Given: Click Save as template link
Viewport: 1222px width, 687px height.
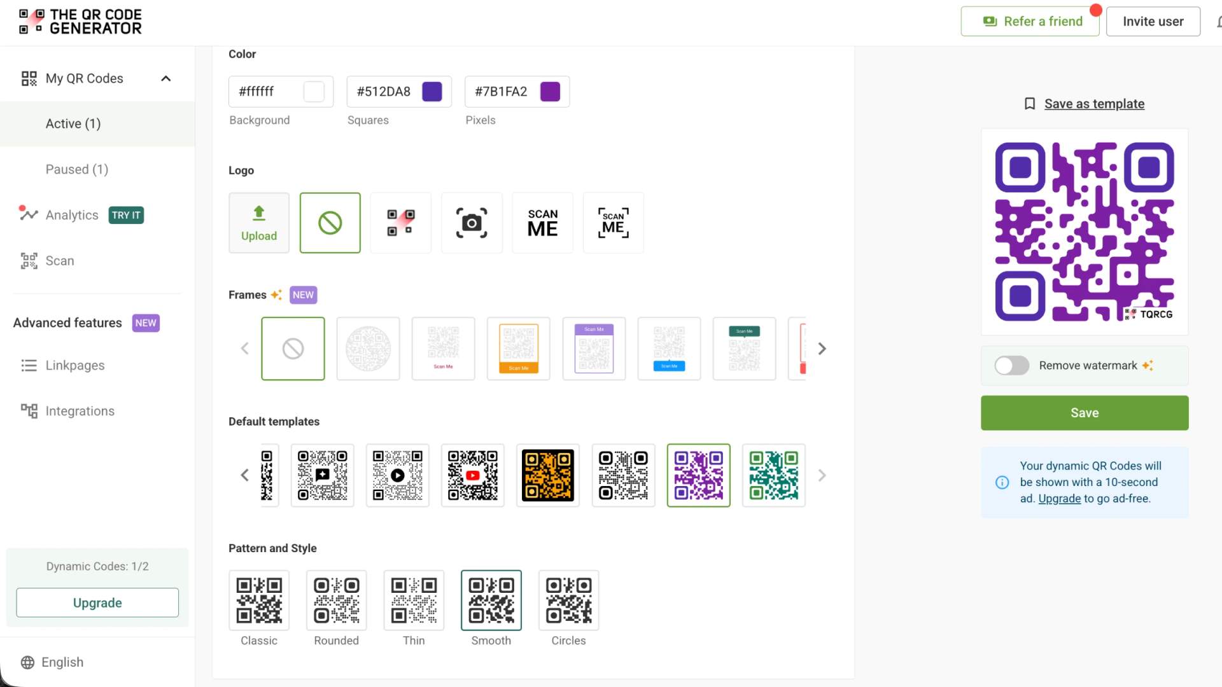Looking at the screenshot, I should click(1094, 104).
